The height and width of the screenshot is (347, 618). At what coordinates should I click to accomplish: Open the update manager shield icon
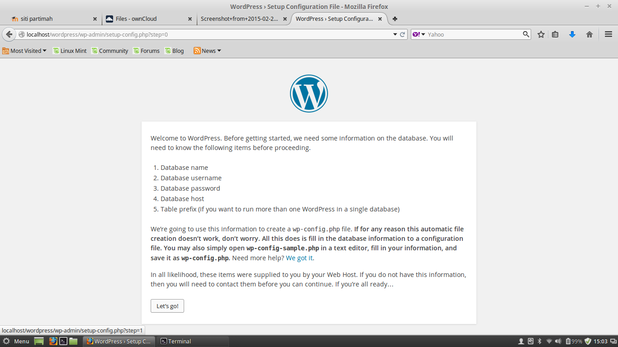588,341
